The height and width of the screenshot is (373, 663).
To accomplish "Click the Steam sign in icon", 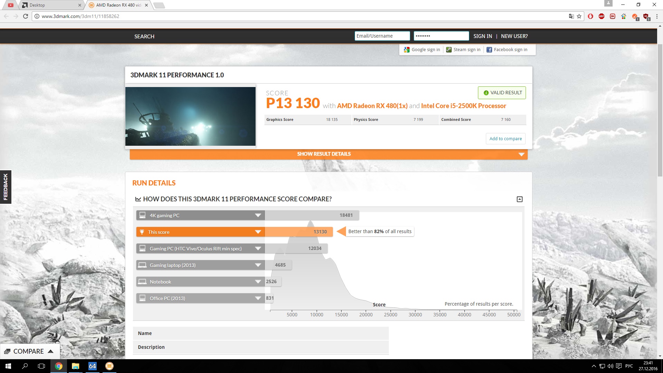I will [x=449, y=50].
